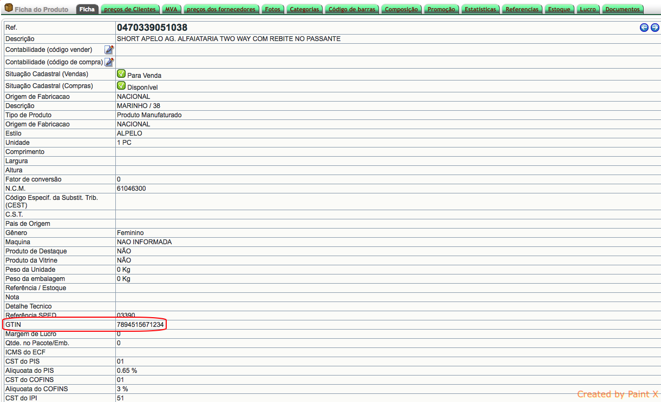Click the green Para Venda status icon

pyautogui.click(x=121, y=74)
